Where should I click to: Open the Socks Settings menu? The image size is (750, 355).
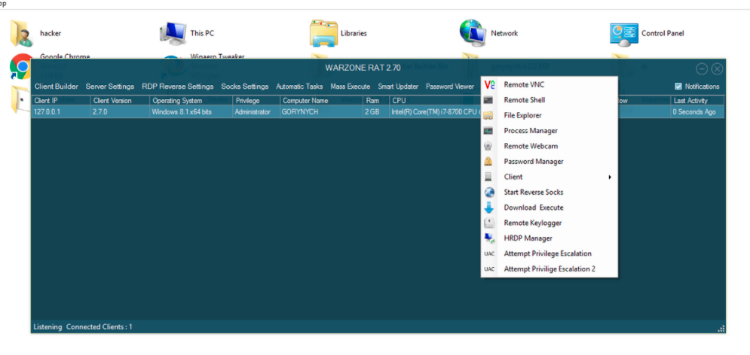click(x=245, y=86)
